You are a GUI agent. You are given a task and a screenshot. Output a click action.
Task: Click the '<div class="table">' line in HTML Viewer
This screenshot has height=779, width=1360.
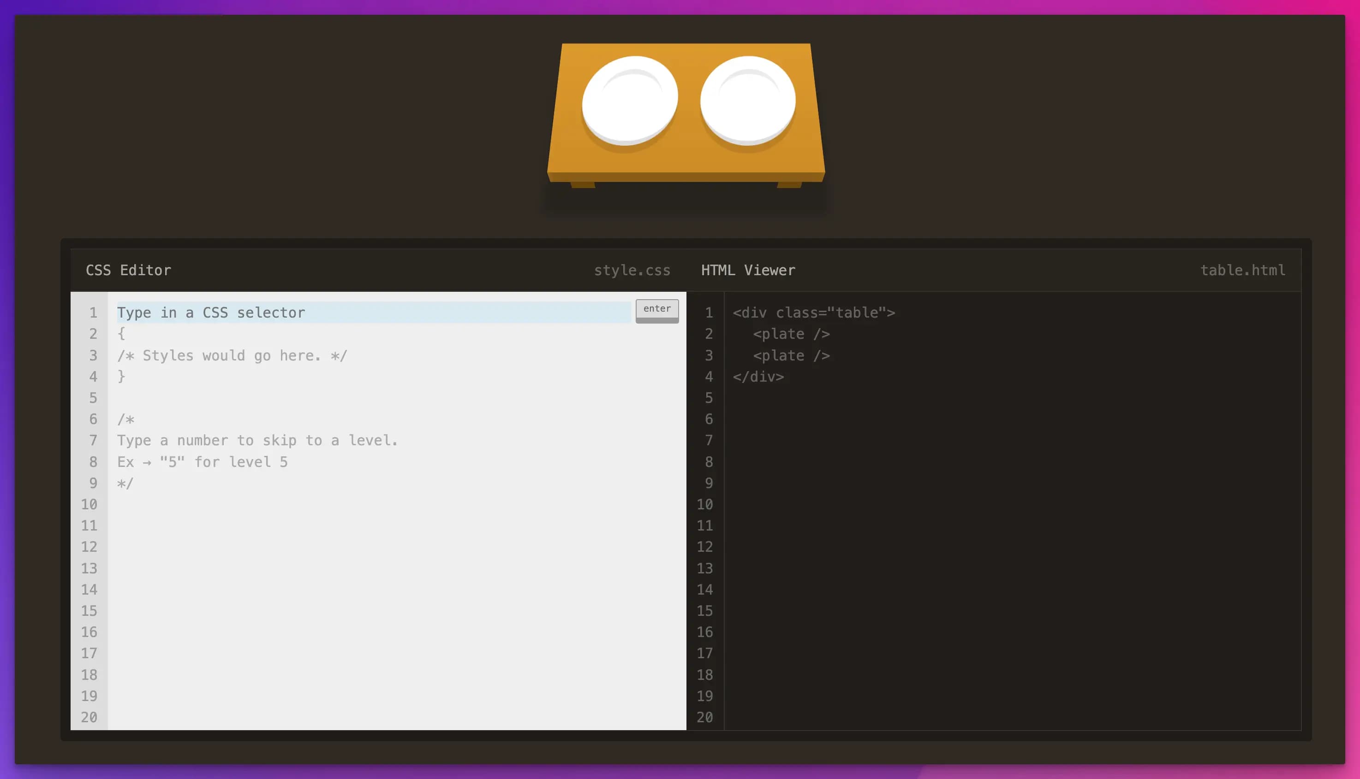click(814, 313)
